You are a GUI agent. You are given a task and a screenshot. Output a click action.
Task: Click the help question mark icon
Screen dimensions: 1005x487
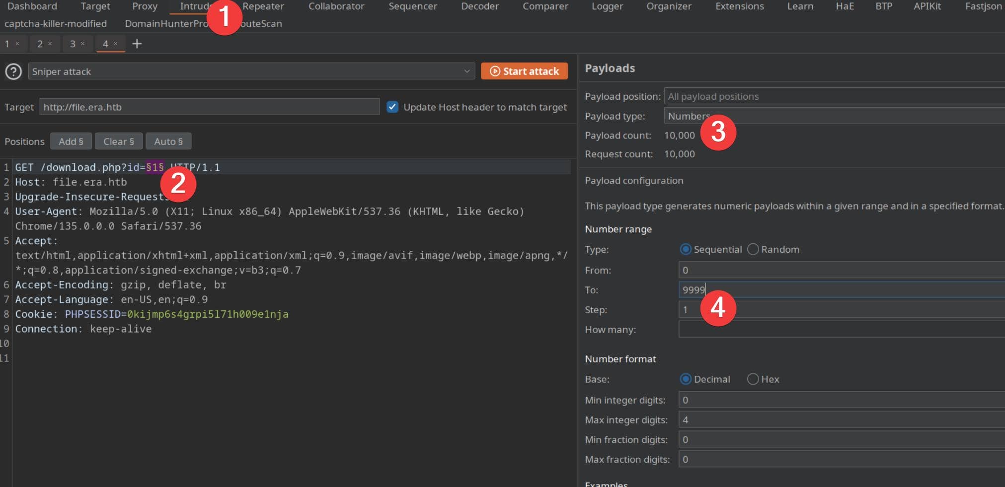pyautogui.click(x=13, y=71)
